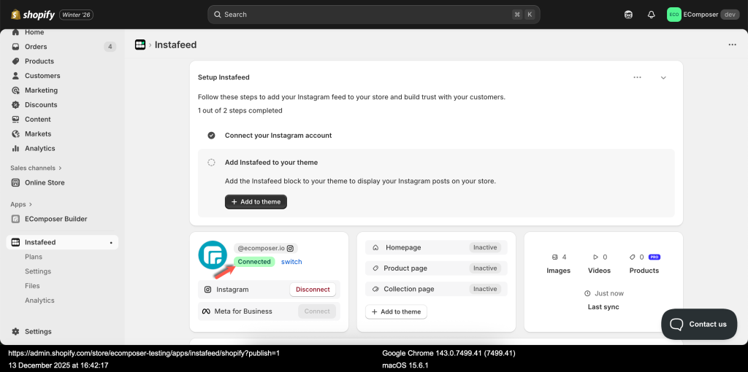
Task: Open Plans under Instafeed menu
Action: coord(34,257)
